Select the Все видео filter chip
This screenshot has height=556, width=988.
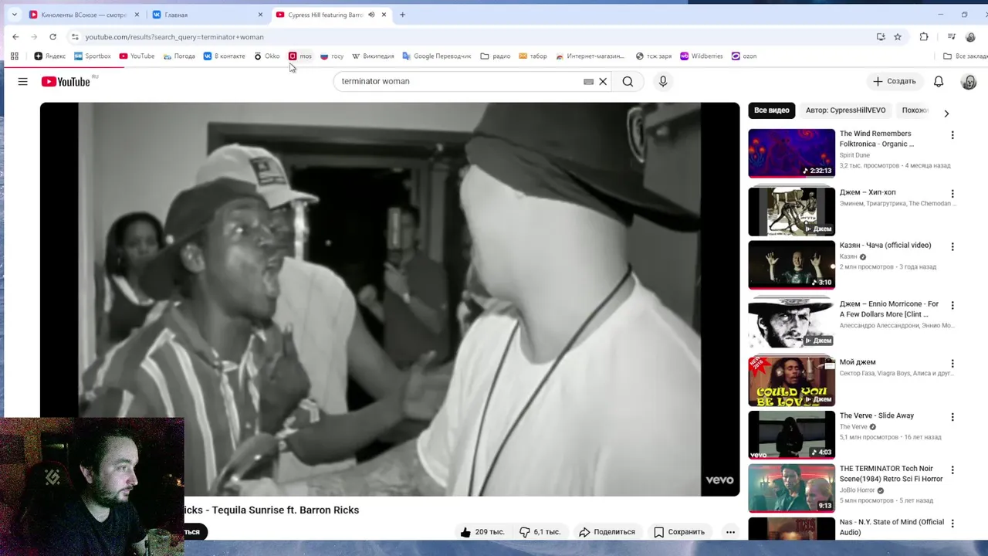(x=772, y=110)
